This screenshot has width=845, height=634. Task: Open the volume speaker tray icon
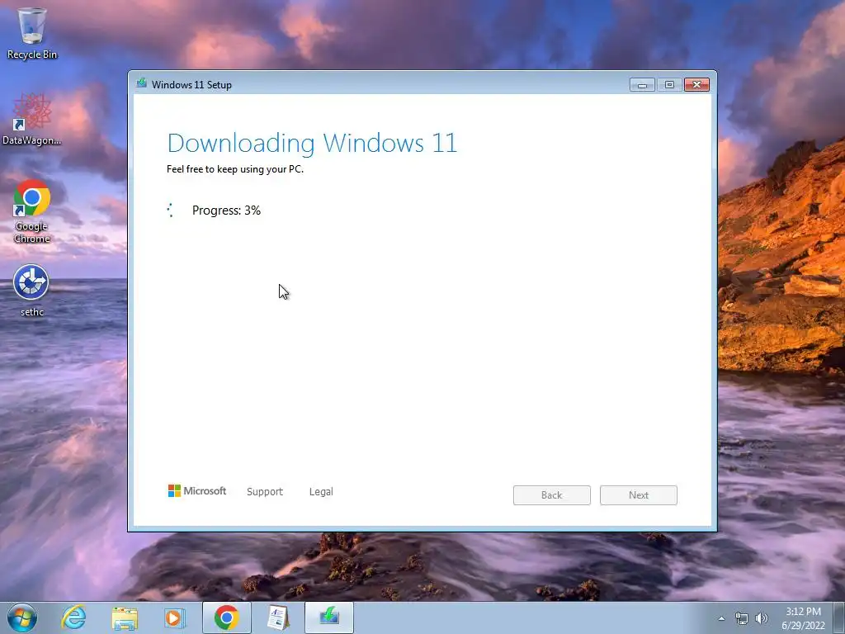[762, 618]
